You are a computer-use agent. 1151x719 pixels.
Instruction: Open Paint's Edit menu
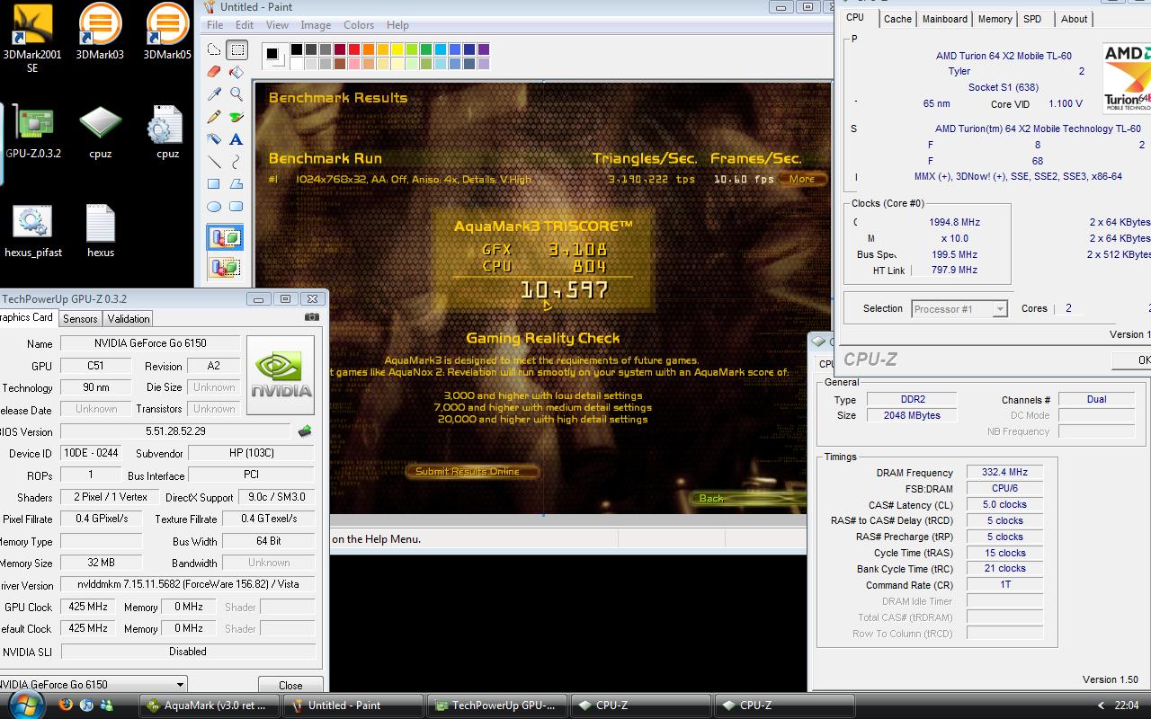tap(245, 25)
